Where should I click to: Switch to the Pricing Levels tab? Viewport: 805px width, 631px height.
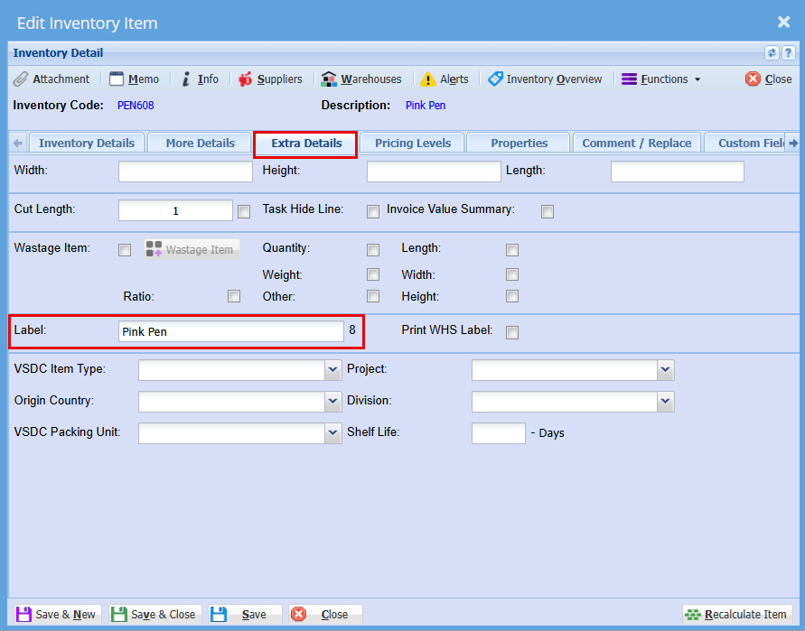[413, 143]
